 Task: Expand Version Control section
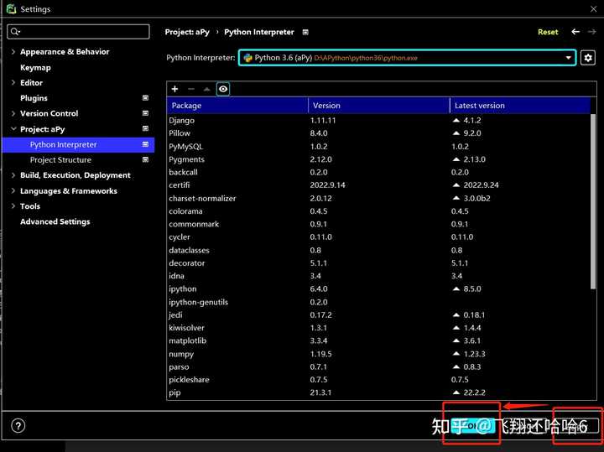[x=13, y=113]
